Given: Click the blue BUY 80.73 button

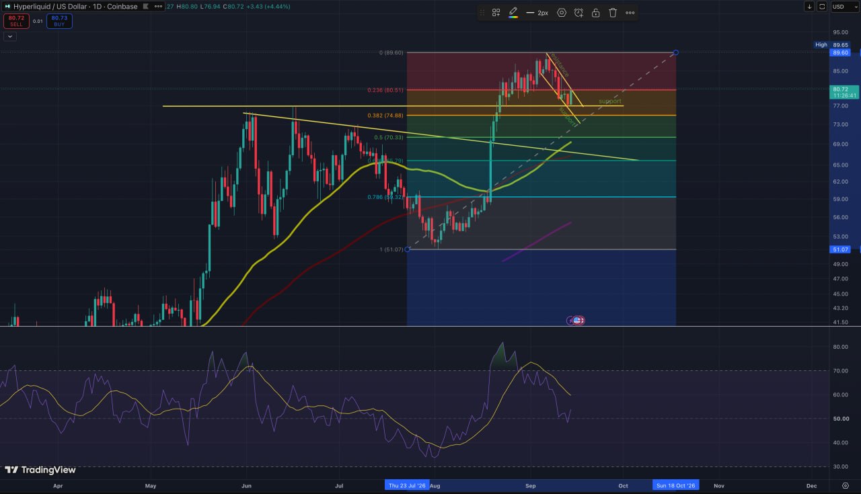Looking at the screenshot, I should (59, 21).
